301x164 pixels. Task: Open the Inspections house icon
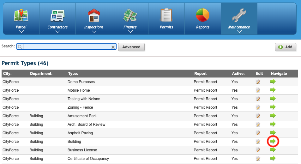(94, 15)
